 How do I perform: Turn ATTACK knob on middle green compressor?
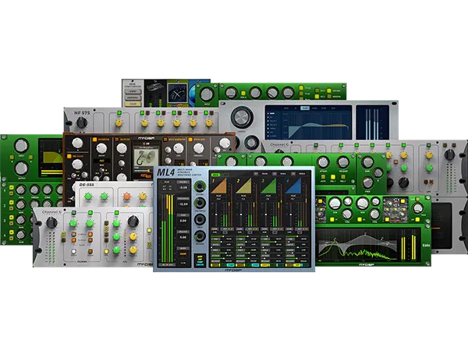[323, 162]
